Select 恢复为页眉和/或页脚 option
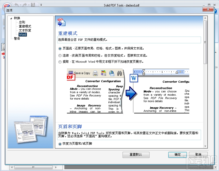Image resolution: width=219 pixels, height=171 pixels. click(x=60, y=144)
